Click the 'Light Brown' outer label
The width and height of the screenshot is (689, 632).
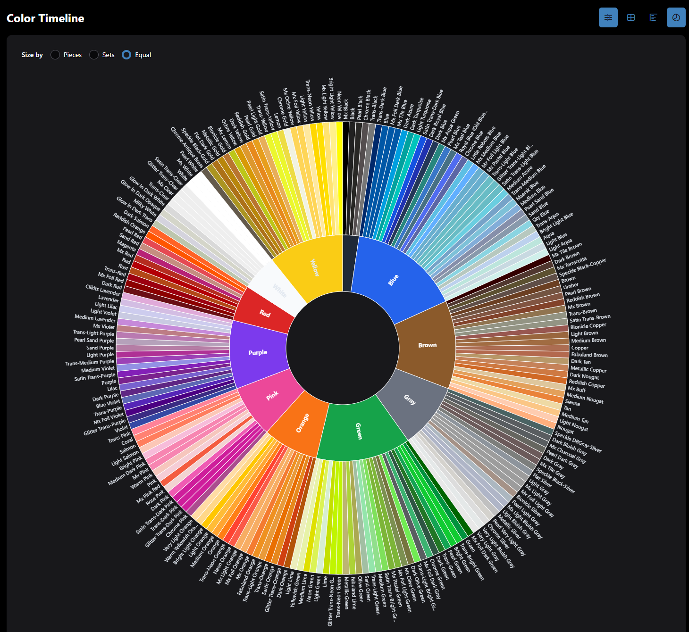pyautogui.click(x=584, y=333)
